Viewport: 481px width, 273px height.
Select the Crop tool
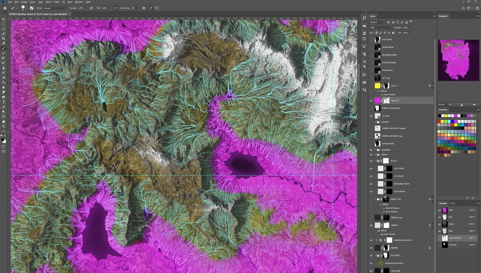[4, 38]
